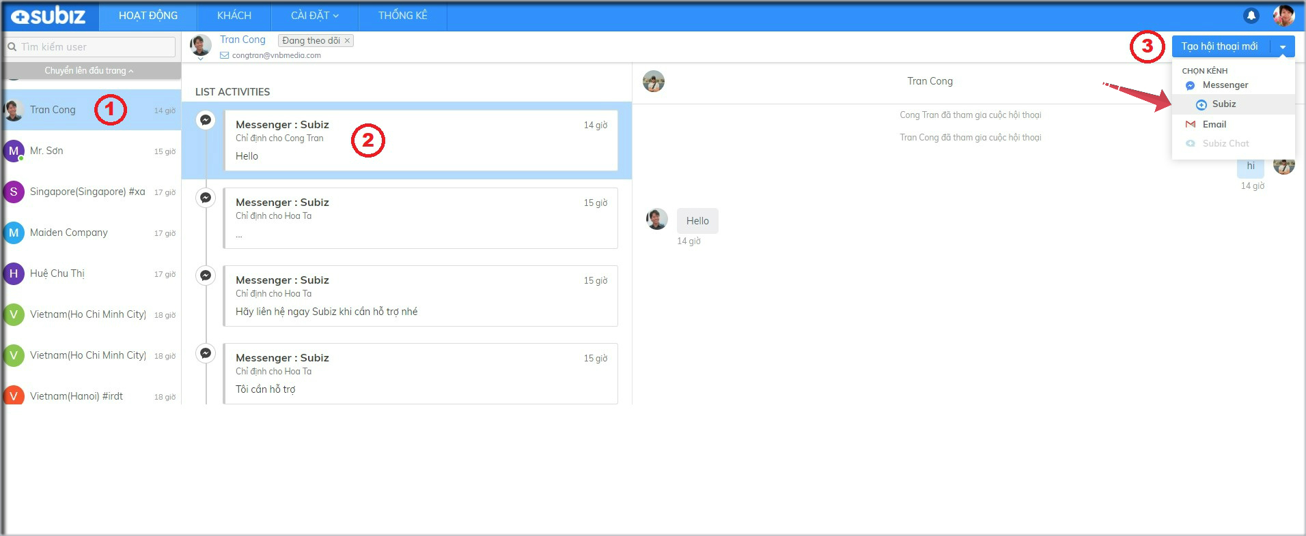
Task: Select the Subiz Chat channel option
Action: pyautogui.click(x=1233, y=143)
